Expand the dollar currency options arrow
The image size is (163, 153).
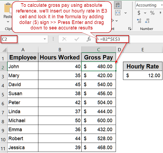pyautogui.click(x=145, y=13)
